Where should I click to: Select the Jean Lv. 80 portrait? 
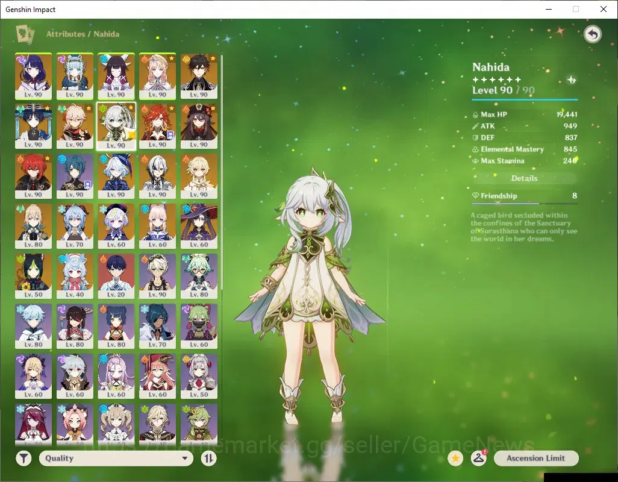(x=34, y=226)
